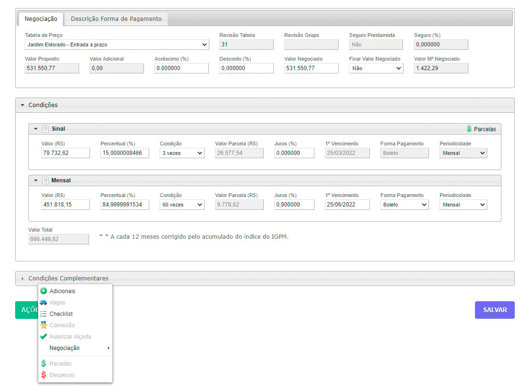Open Parcelas with the dollar icon
This screenshot has height=386, width=528.
(x=481, y=129)
